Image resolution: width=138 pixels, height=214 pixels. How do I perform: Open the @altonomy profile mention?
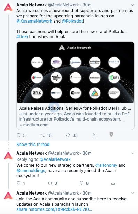coord(106,165)
